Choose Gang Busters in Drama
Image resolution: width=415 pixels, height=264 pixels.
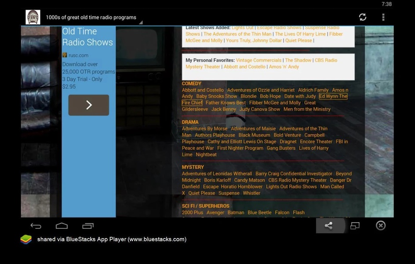point(281,148)
